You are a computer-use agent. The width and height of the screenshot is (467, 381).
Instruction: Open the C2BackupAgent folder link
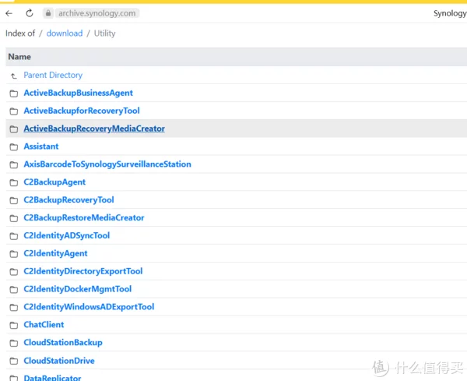point(54,182)
